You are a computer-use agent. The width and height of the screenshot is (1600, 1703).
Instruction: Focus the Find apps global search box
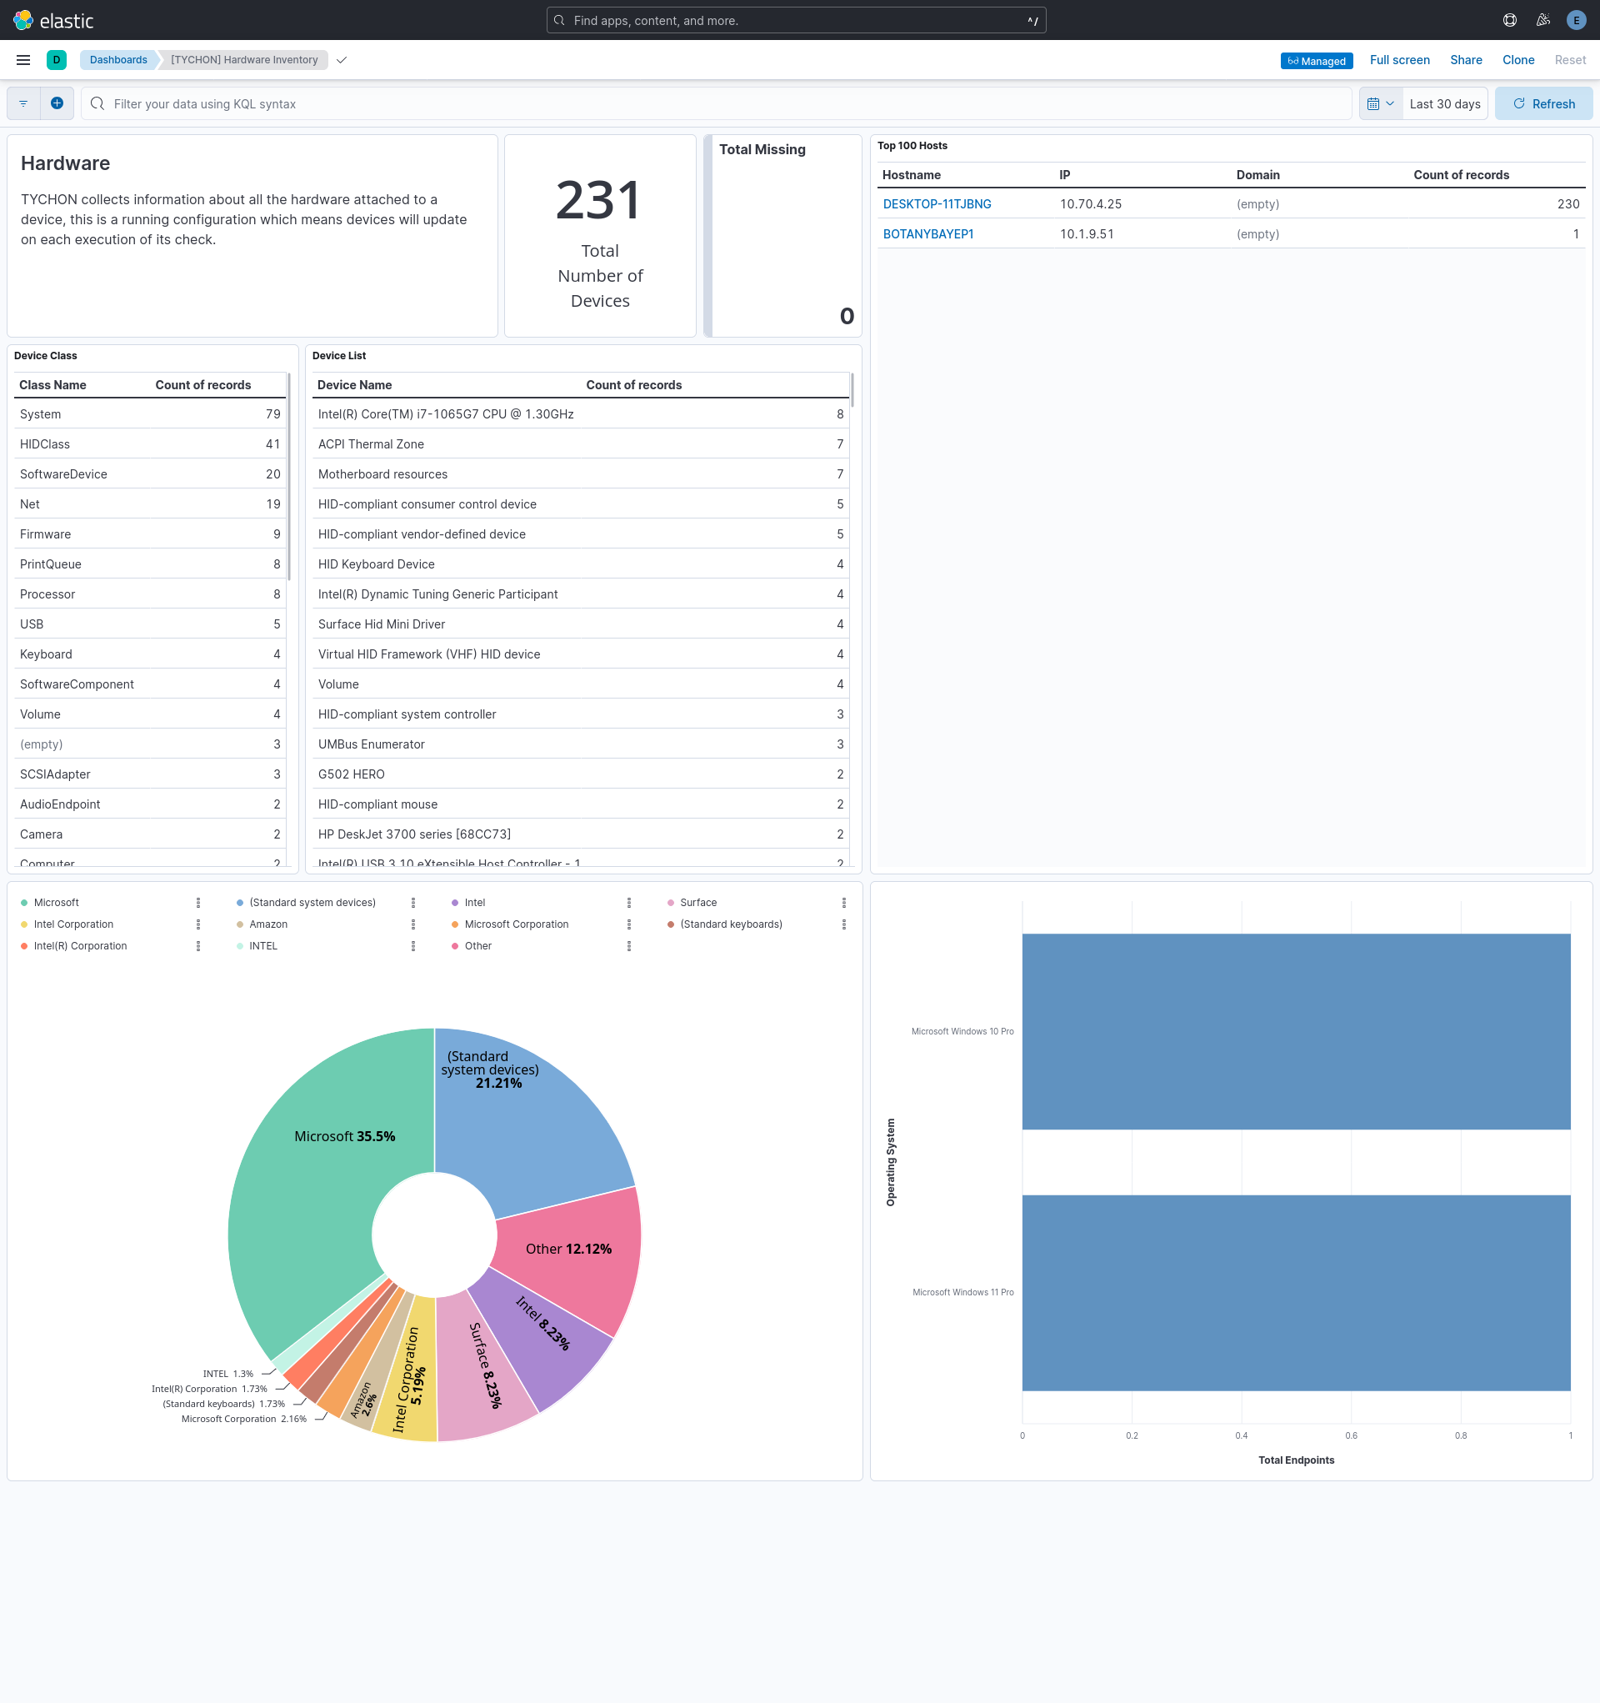[796, 21]
